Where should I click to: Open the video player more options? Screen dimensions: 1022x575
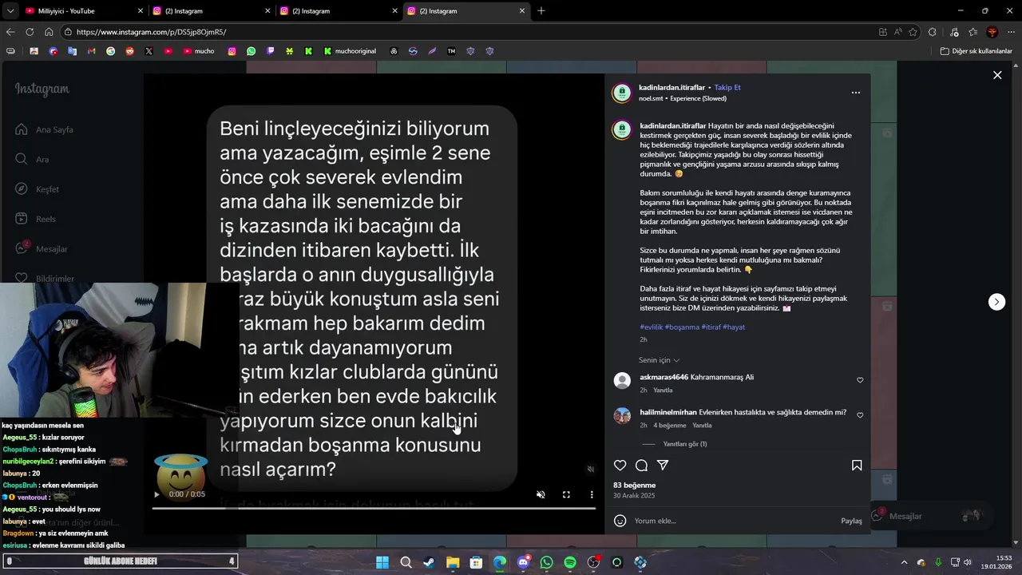[592, 494]
